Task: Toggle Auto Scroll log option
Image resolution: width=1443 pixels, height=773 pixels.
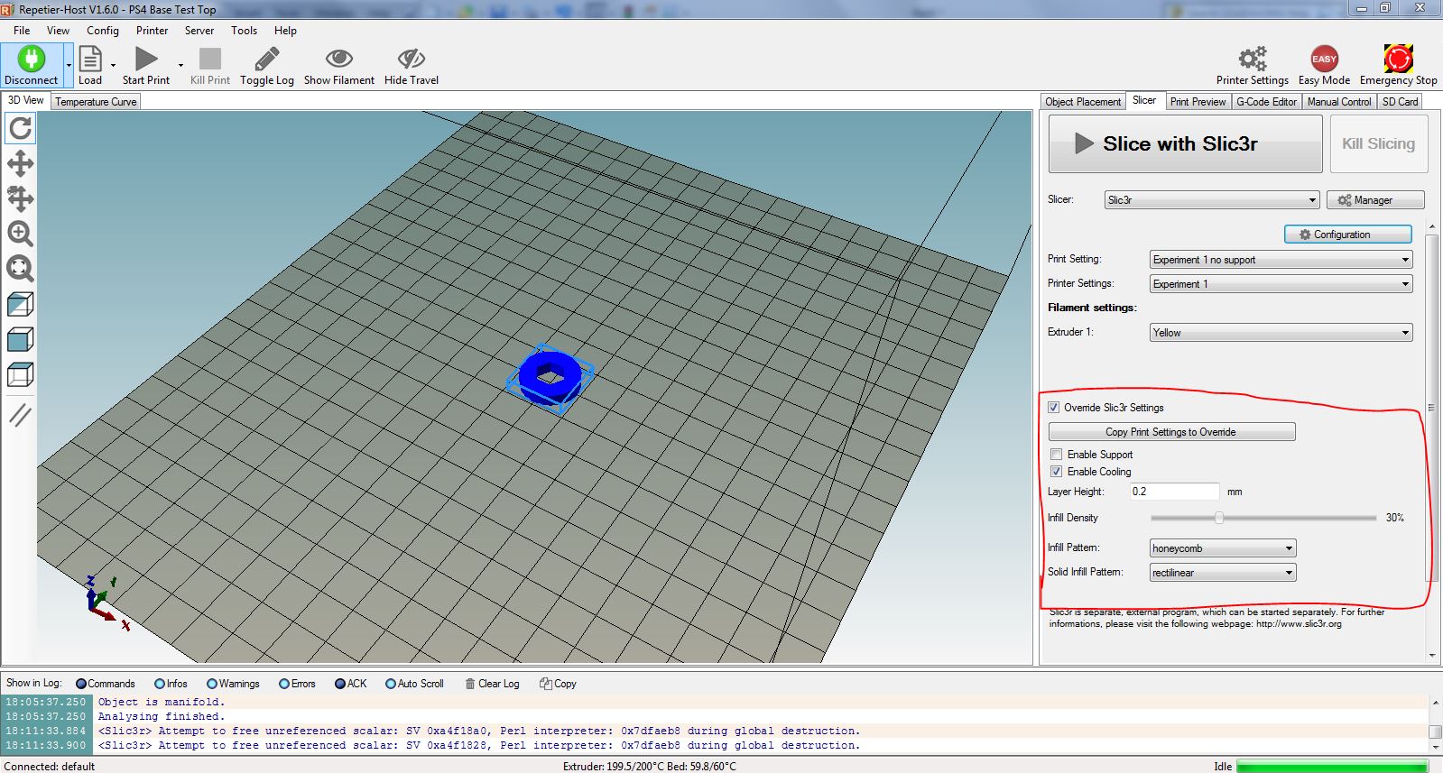Action: click(x=391, y=684)
